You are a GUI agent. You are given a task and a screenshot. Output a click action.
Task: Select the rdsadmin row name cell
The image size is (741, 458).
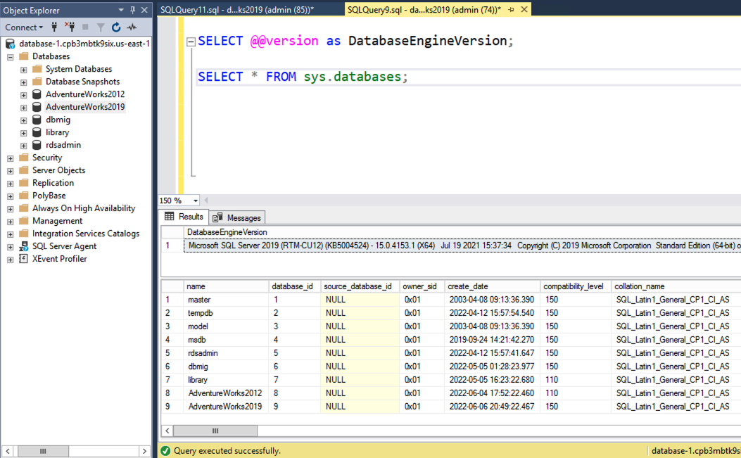coord(204,353)
